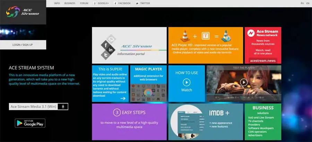Click the LOGIN / SIGN UP button
This screenshot has height=142, width=312.
[23, 45]
